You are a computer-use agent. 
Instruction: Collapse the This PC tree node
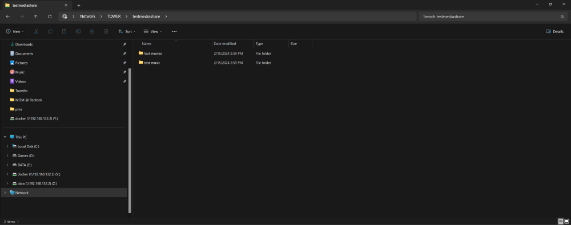point(5,137)
